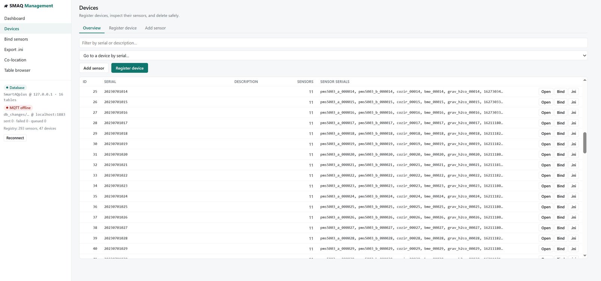Click the SENSOR SERIALS column header

click(335, 82)
